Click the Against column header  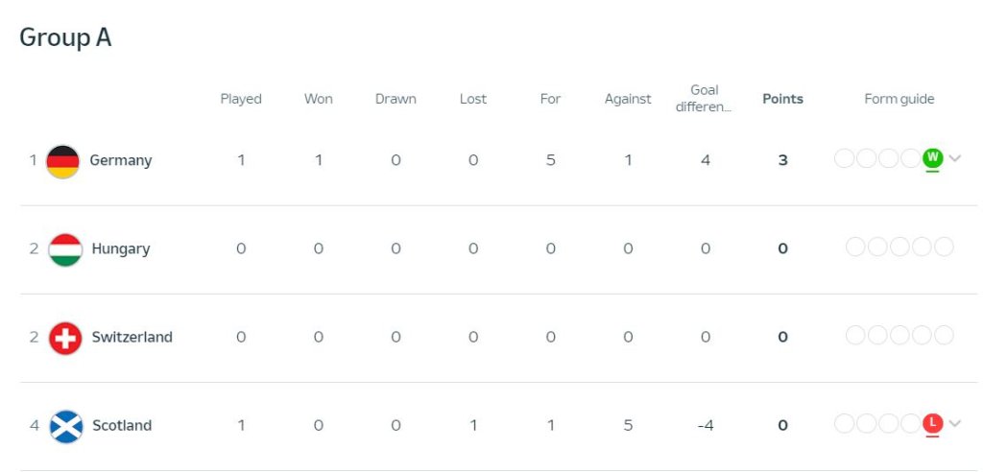click(628, 99)
